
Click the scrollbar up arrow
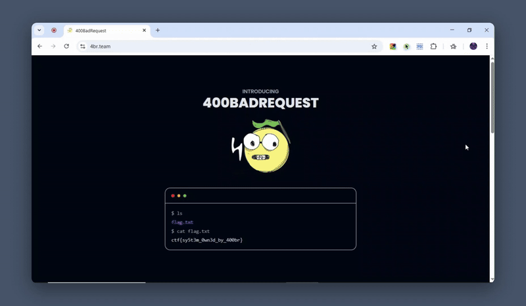point(492,58)
